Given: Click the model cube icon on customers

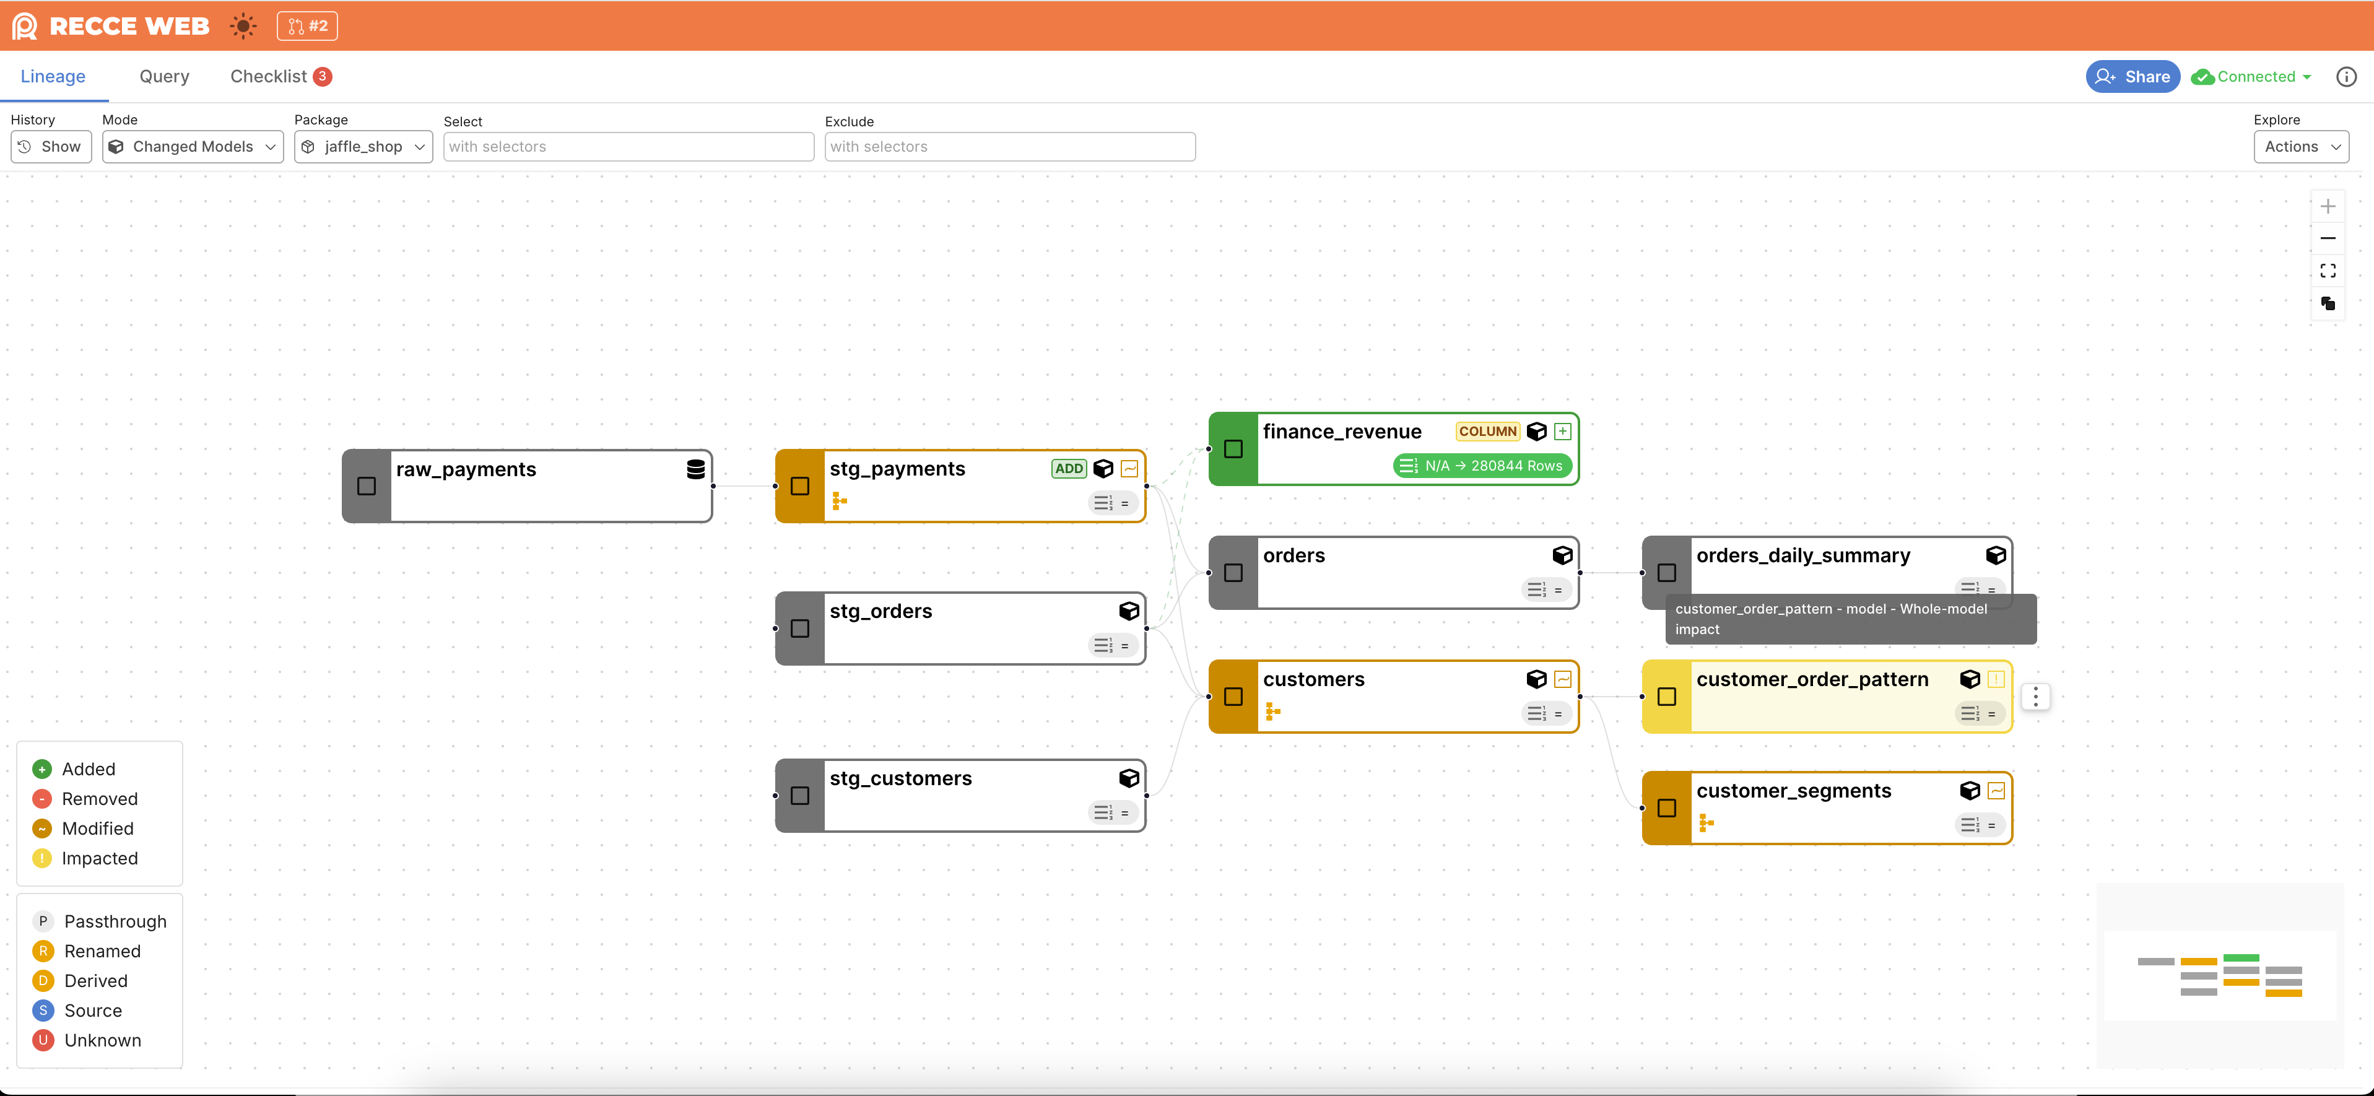Looking at the screenshot, I should [1536, 679].
